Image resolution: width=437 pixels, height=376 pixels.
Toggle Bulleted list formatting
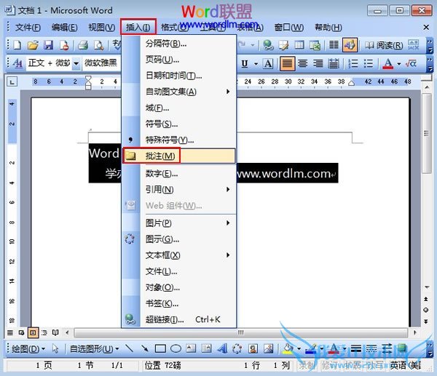pos(369,64)
